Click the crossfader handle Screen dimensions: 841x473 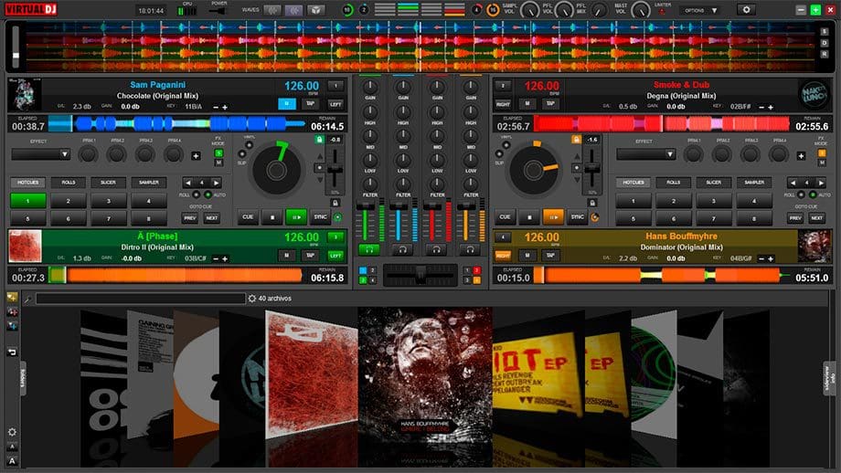tap(420, 274)
